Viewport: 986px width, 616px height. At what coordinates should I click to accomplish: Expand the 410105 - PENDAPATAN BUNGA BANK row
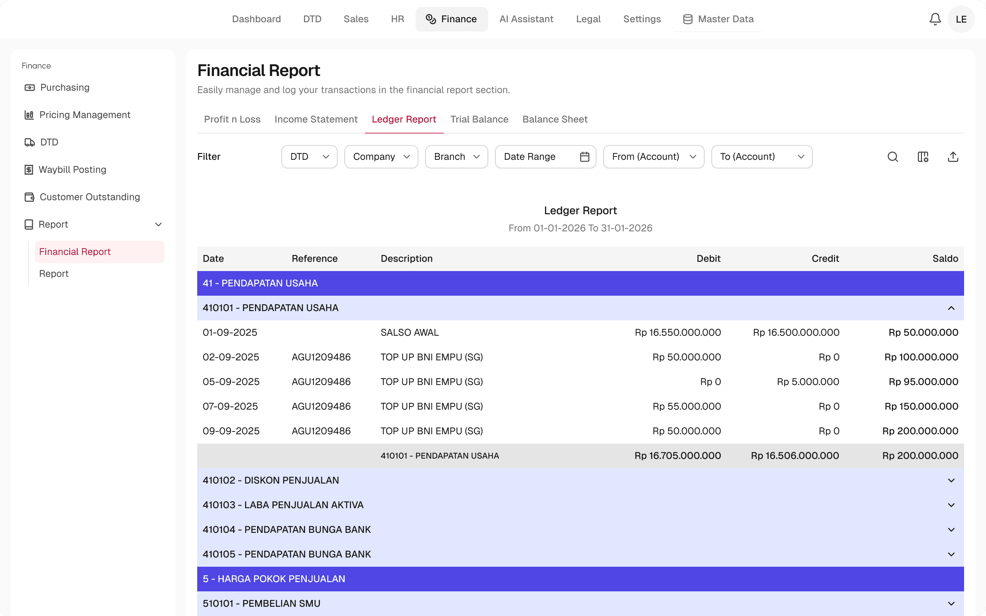(951, 554)
